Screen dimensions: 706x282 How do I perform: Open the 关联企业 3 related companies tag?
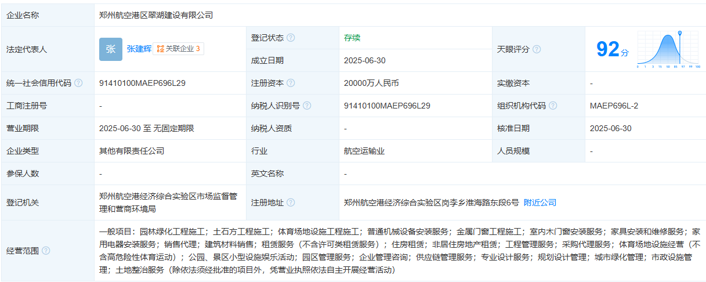[x=179, y=49]
